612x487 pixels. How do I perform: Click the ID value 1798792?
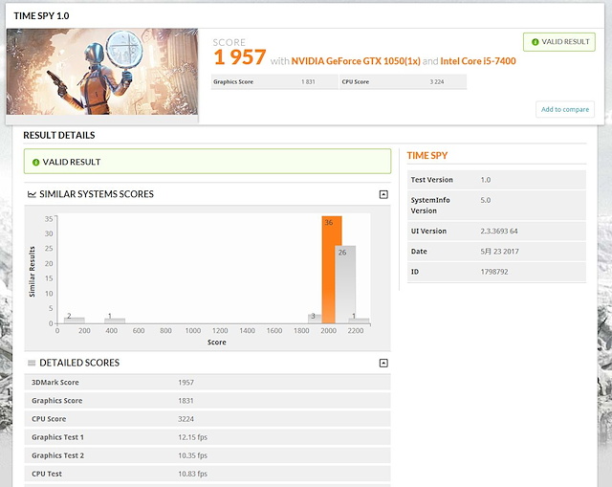[x=494, y=272]
